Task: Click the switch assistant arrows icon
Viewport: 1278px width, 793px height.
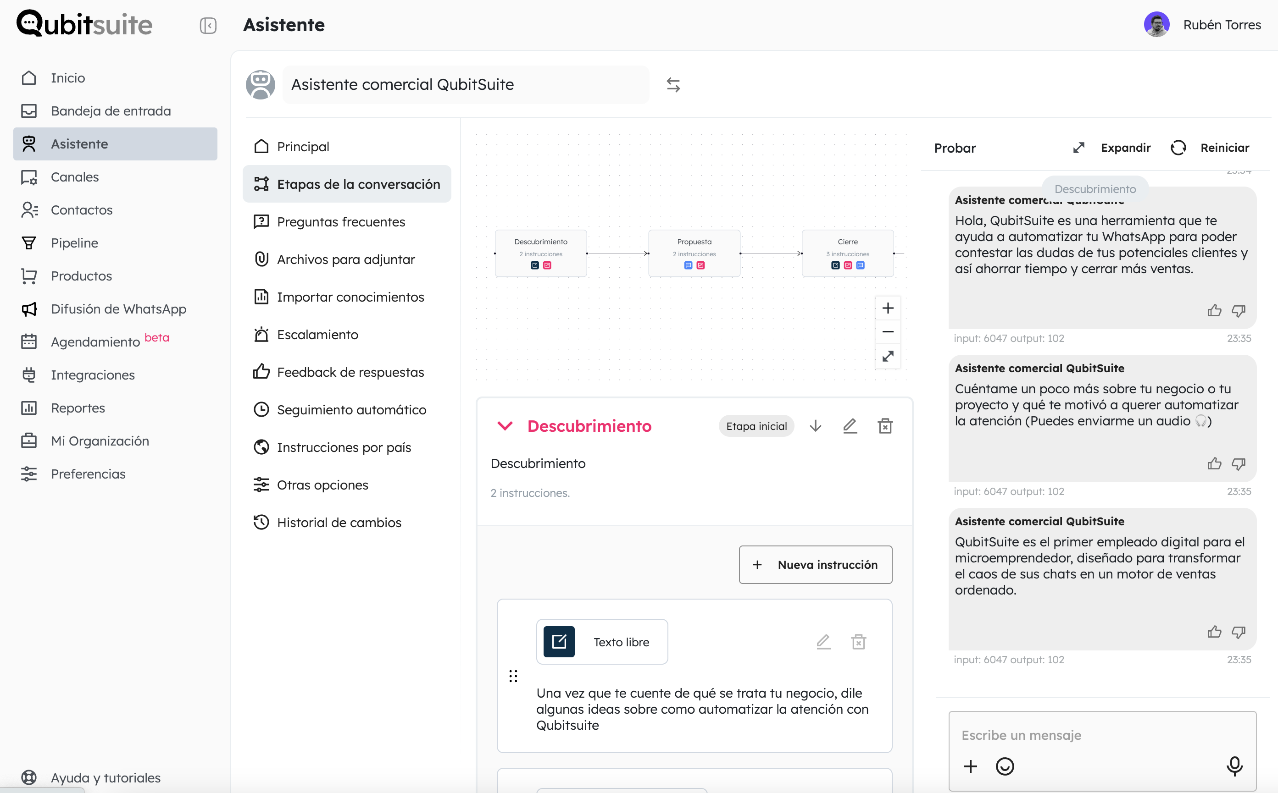Action: (x=673, y=84)
